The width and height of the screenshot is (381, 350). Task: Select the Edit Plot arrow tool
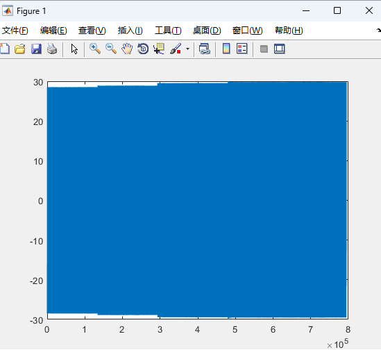[x=74, y=49]
